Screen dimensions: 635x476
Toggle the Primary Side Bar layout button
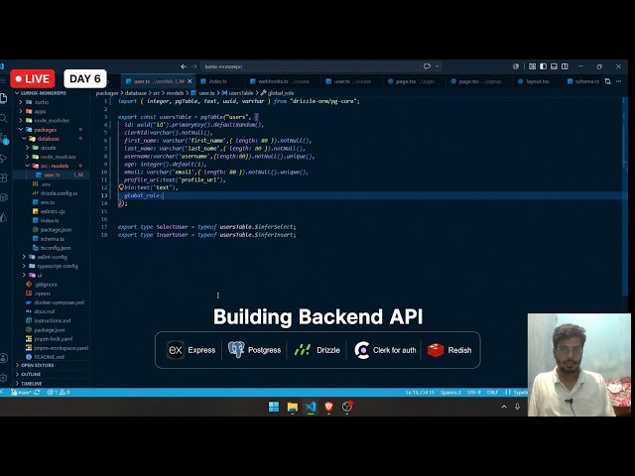[x=543, y=66]
